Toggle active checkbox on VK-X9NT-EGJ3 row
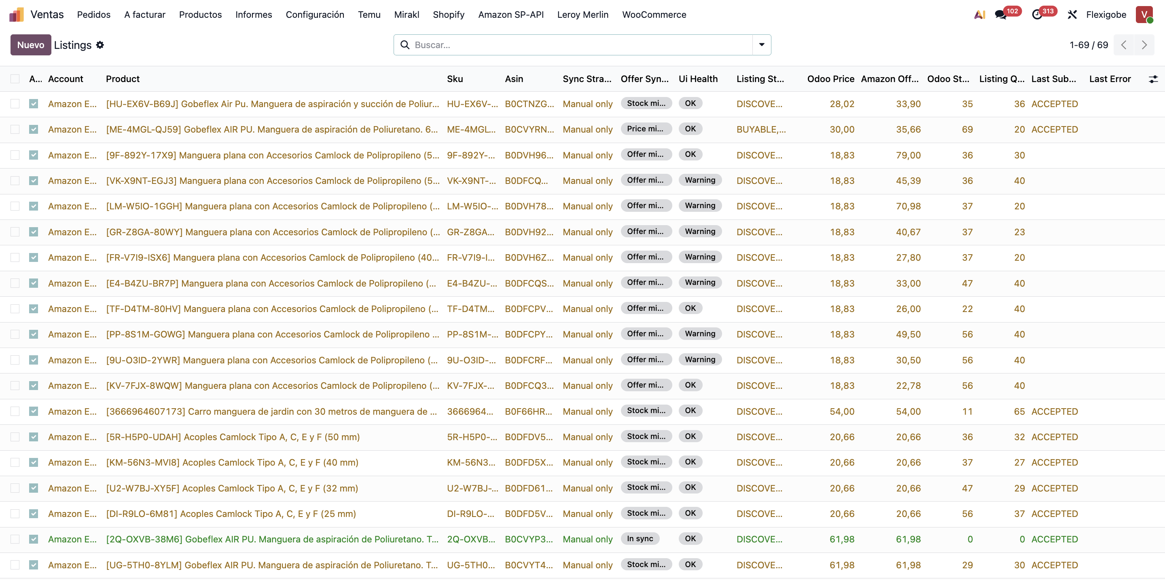1165x580 pixels. tap(34, 181)
